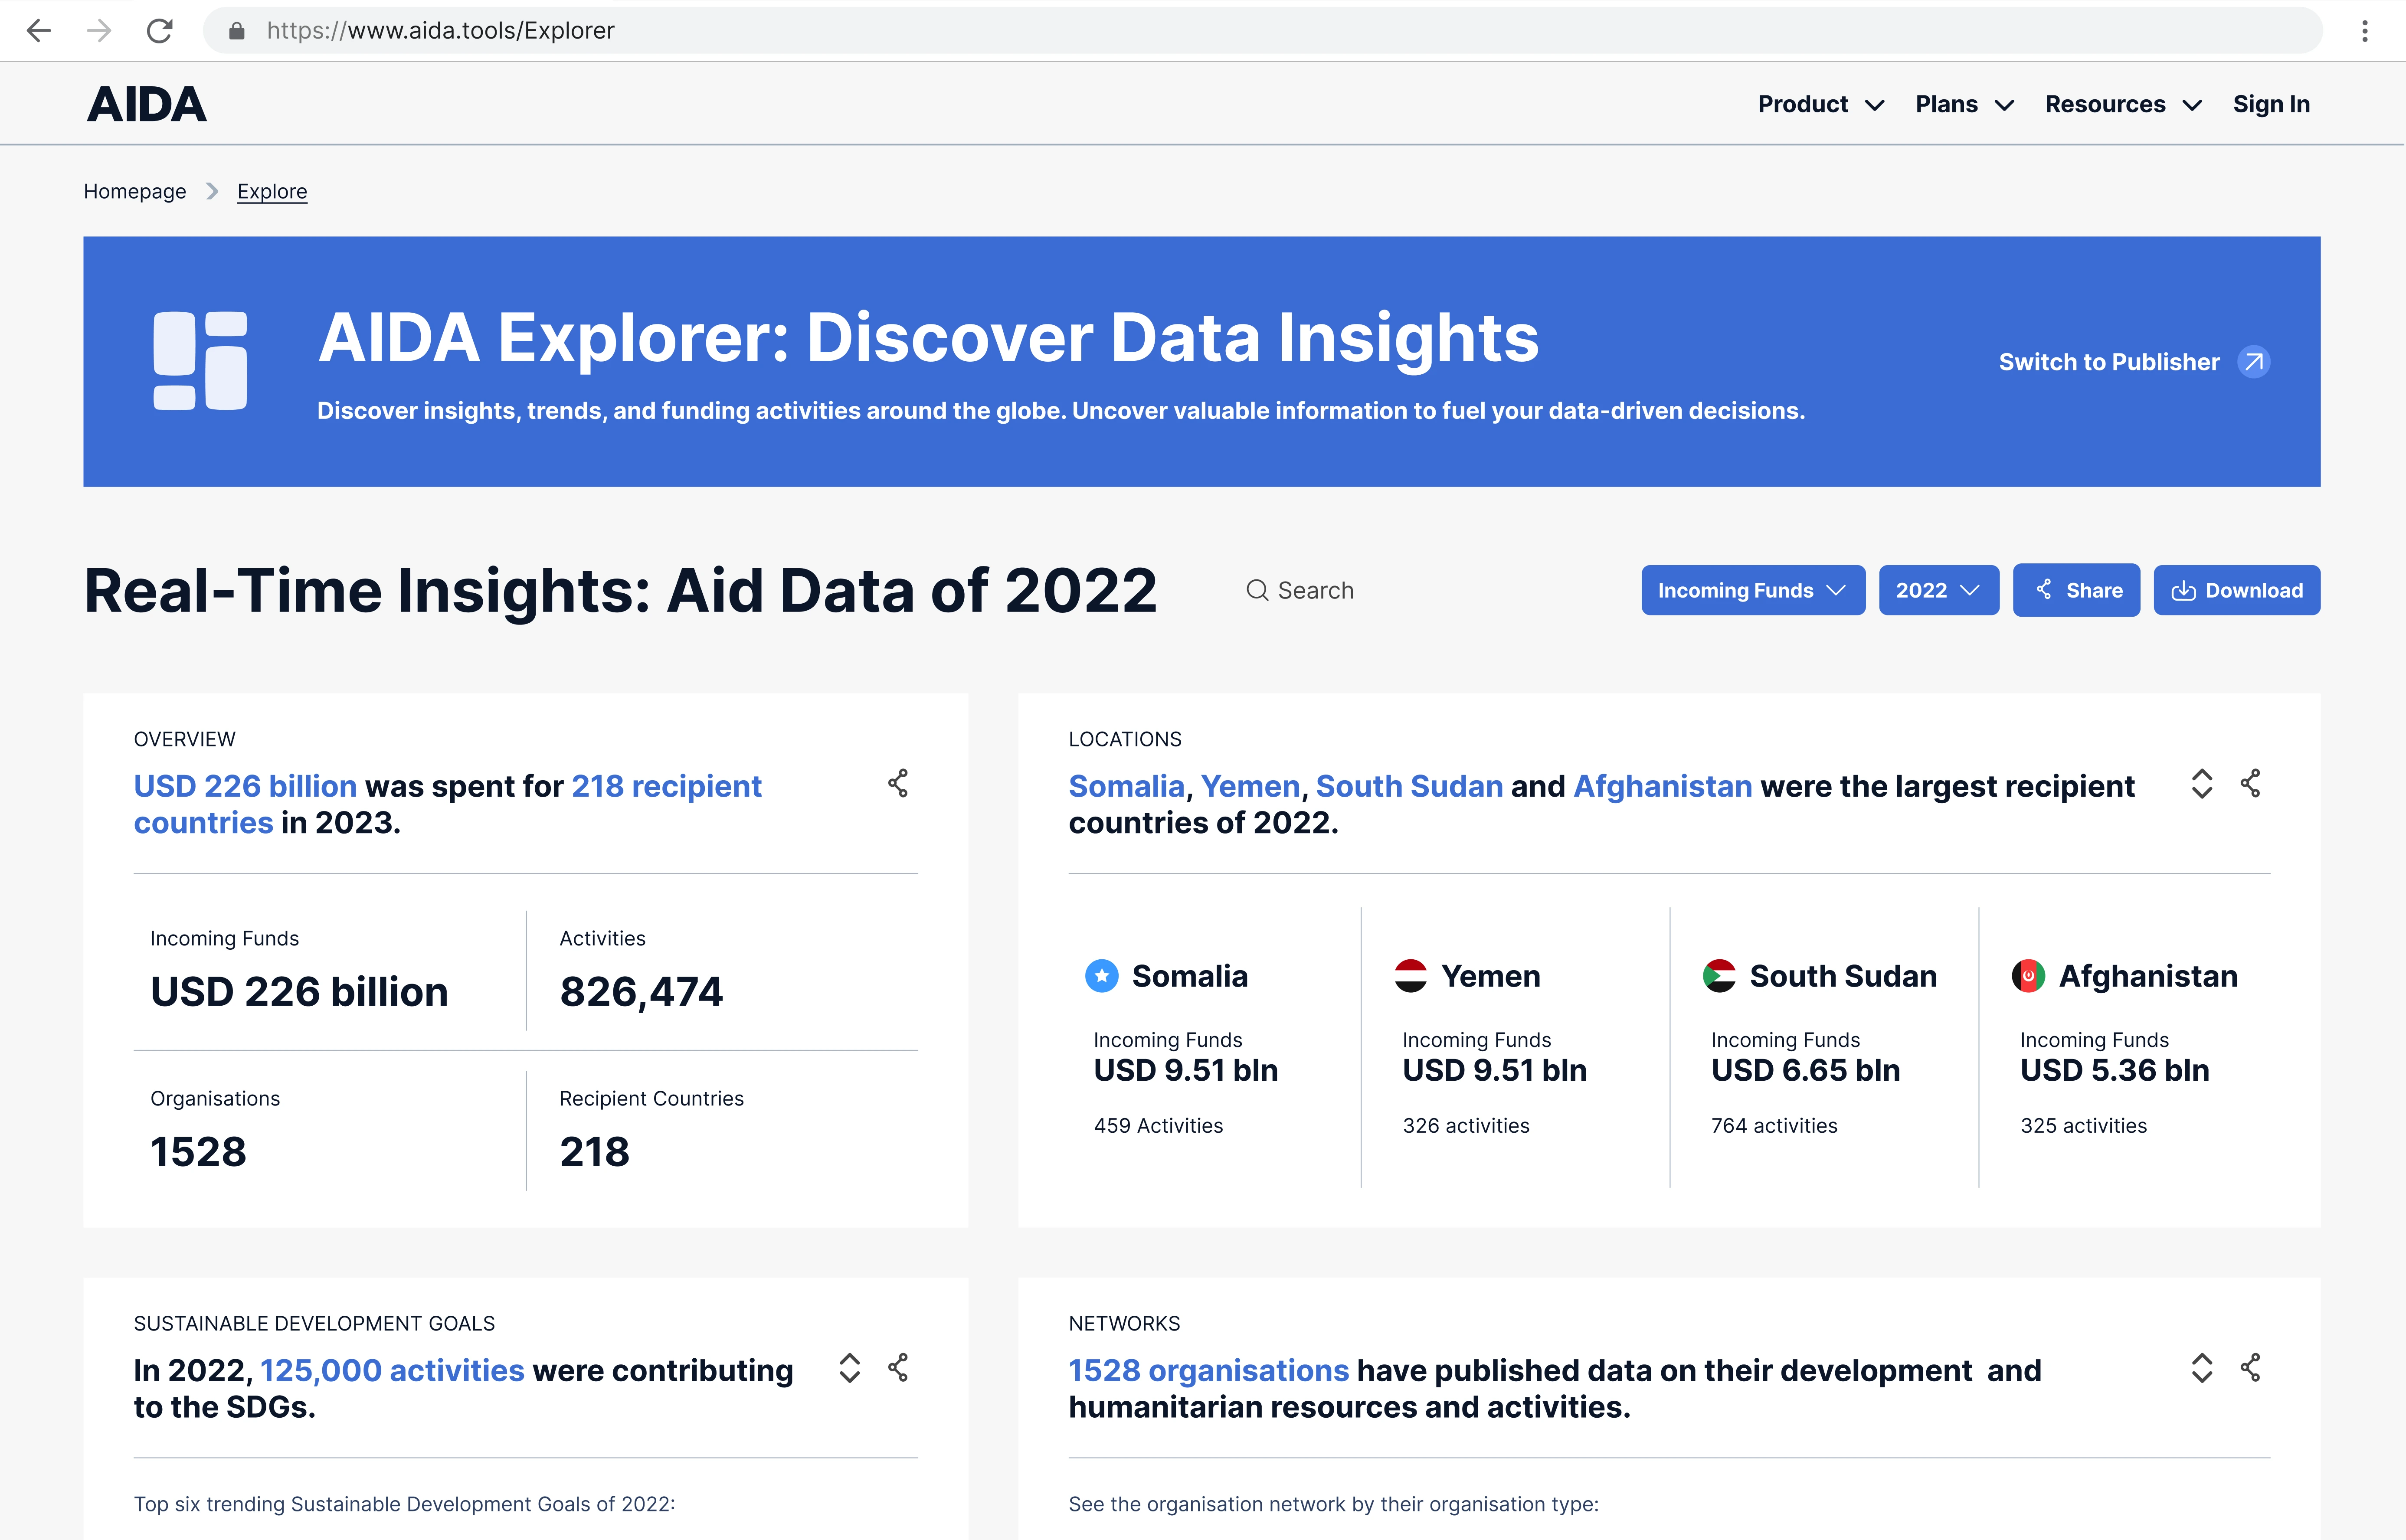Image resolution: width=2406 pixels, height=1540 pixels.
Task: Go back using the browser back arrow
Action: tap(39, 31)
